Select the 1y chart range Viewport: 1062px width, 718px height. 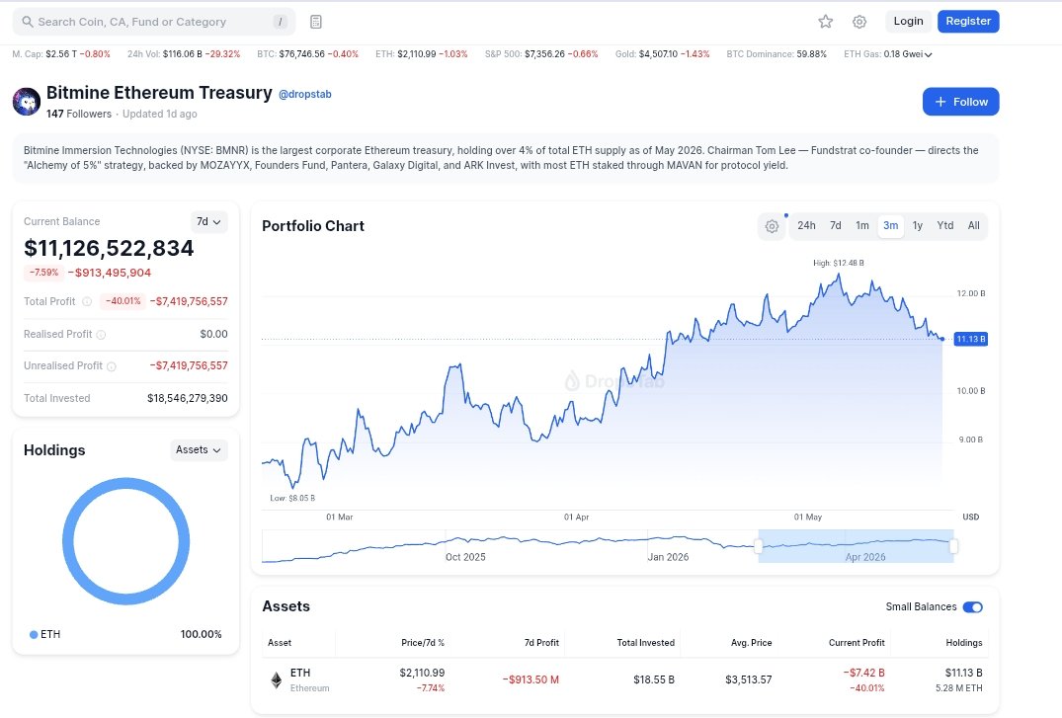point(918,225)
